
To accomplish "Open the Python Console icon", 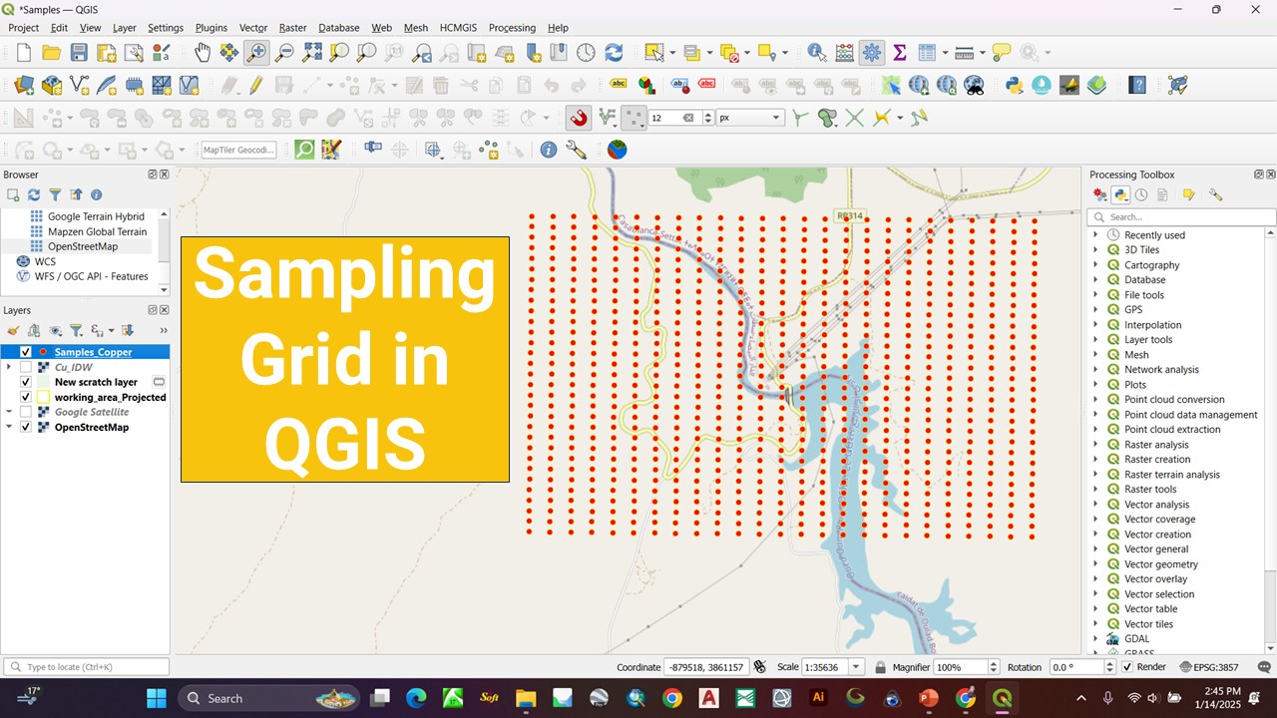I will (x=1015, y=86).
